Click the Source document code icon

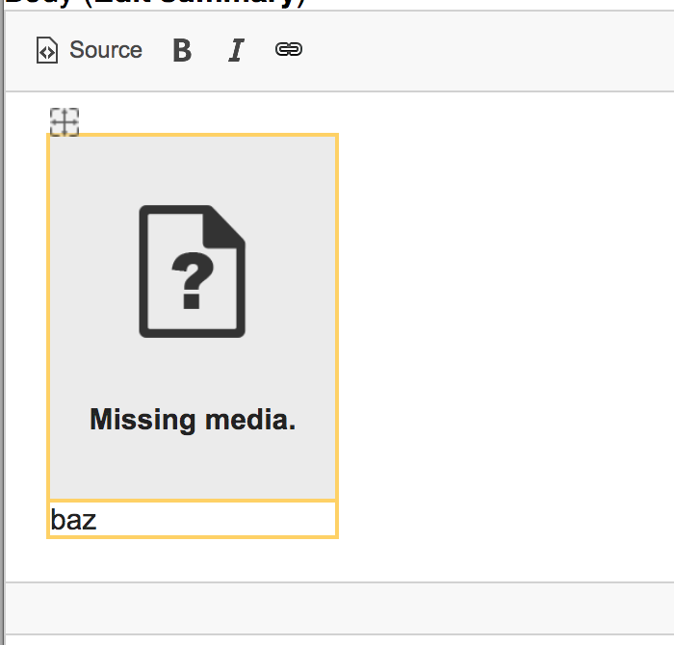click(x=47, y=50)
